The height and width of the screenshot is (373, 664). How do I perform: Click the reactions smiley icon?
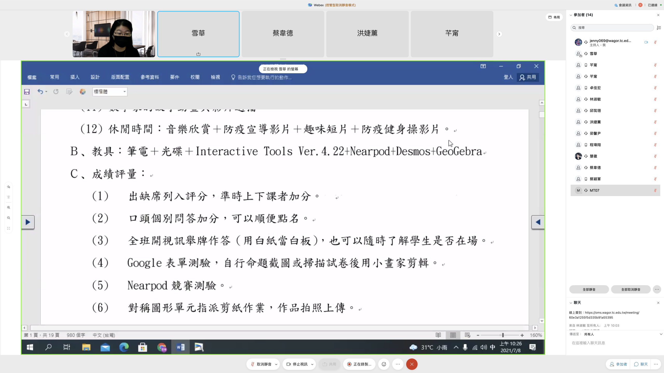point(384,364)
